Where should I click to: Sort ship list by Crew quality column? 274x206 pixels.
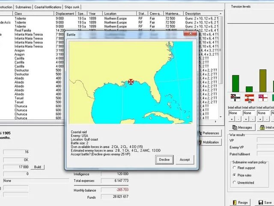[155, 13]
